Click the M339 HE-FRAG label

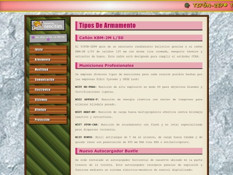click(x=85, y=87)
